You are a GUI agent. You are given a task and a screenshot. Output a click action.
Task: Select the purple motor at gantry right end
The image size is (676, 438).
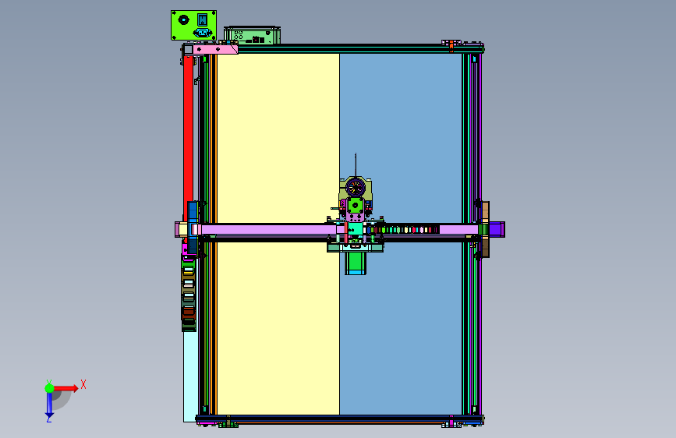(496, 229)
